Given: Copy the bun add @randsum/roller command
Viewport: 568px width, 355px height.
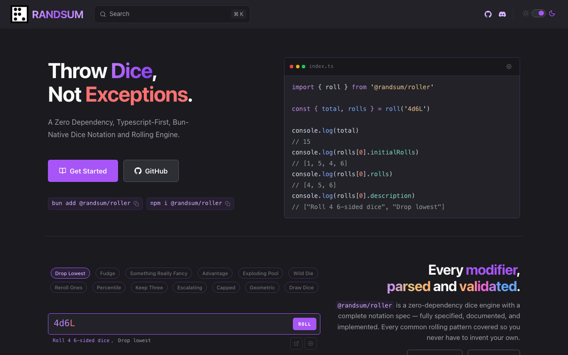Looking at the screenshot, I should click(136, 204).
